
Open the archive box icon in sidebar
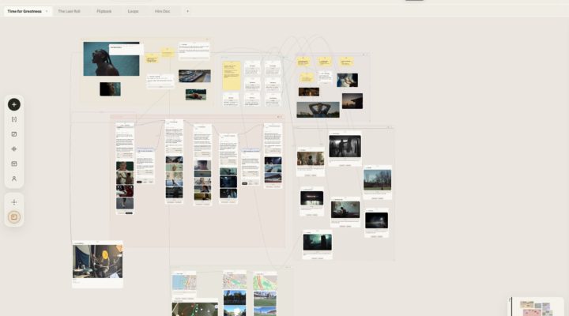[x=14, y=164]
